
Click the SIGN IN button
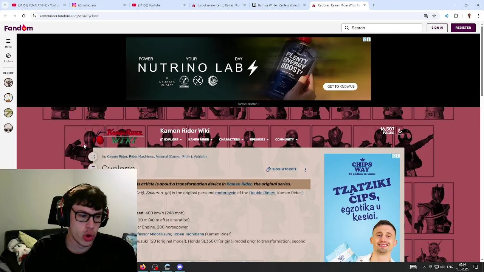point(437,28)
